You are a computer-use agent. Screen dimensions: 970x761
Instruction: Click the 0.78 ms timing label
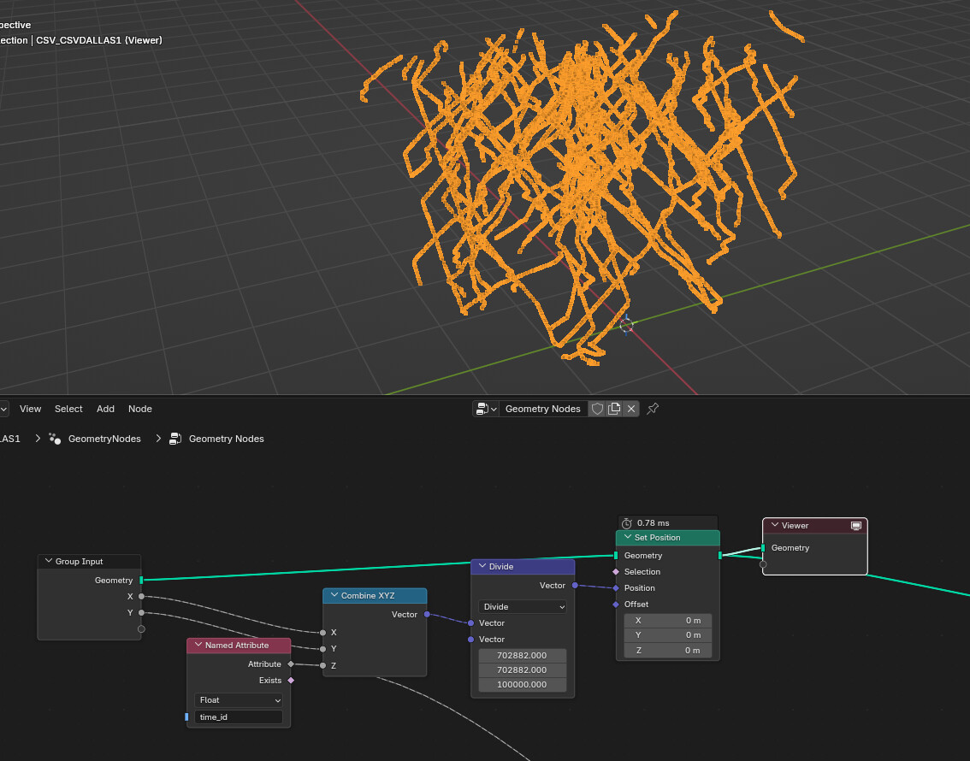pyautogui.click(x=654, y=523)
